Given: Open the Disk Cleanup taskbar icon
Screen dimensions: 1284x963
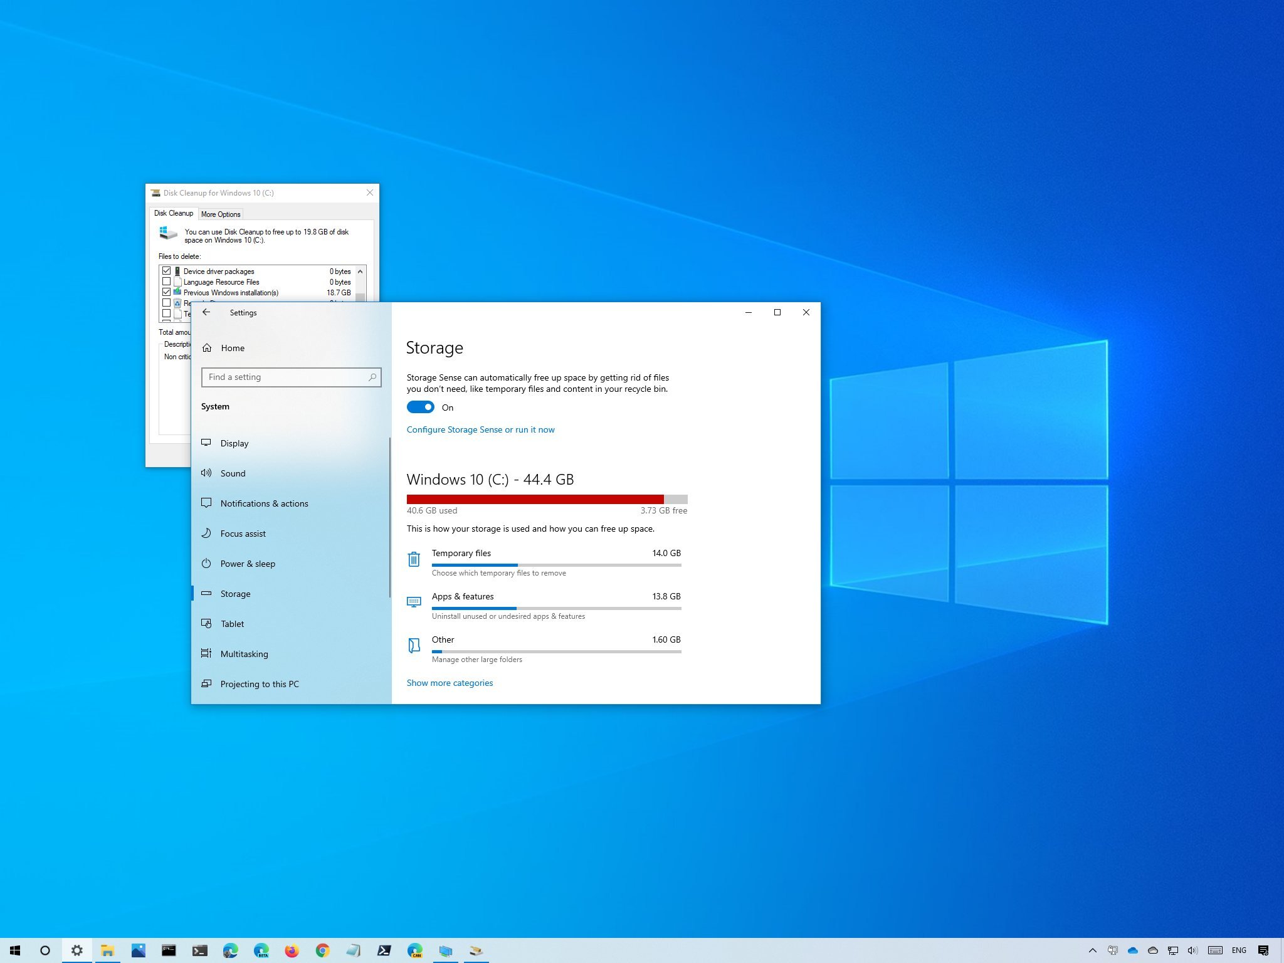Looking at the screenshot, I should 476,950.
